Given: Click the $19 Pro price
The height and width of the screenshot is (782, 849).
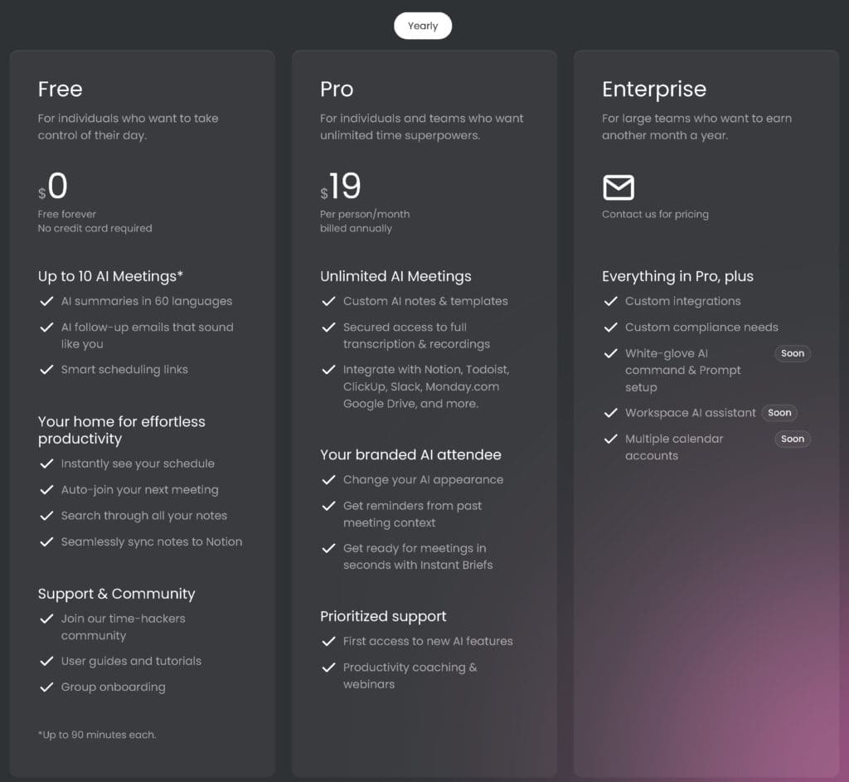Looking at the screenshot, I should coord(343,187).
